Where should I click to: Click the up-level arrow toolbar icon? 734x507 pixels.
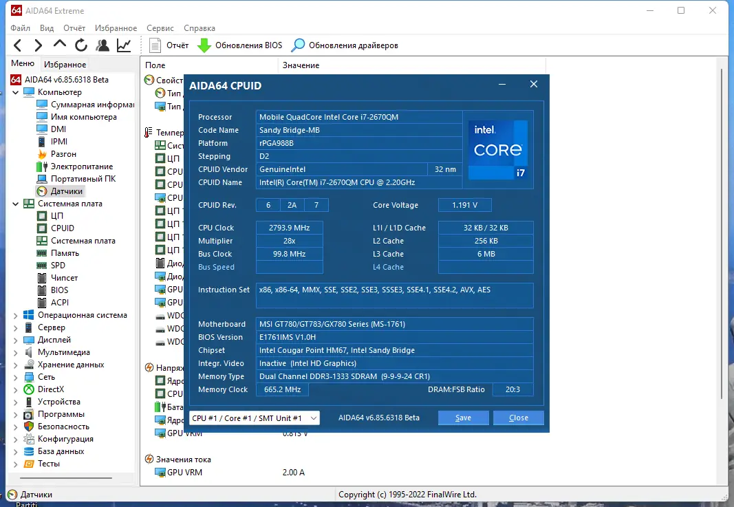(59, 45)
